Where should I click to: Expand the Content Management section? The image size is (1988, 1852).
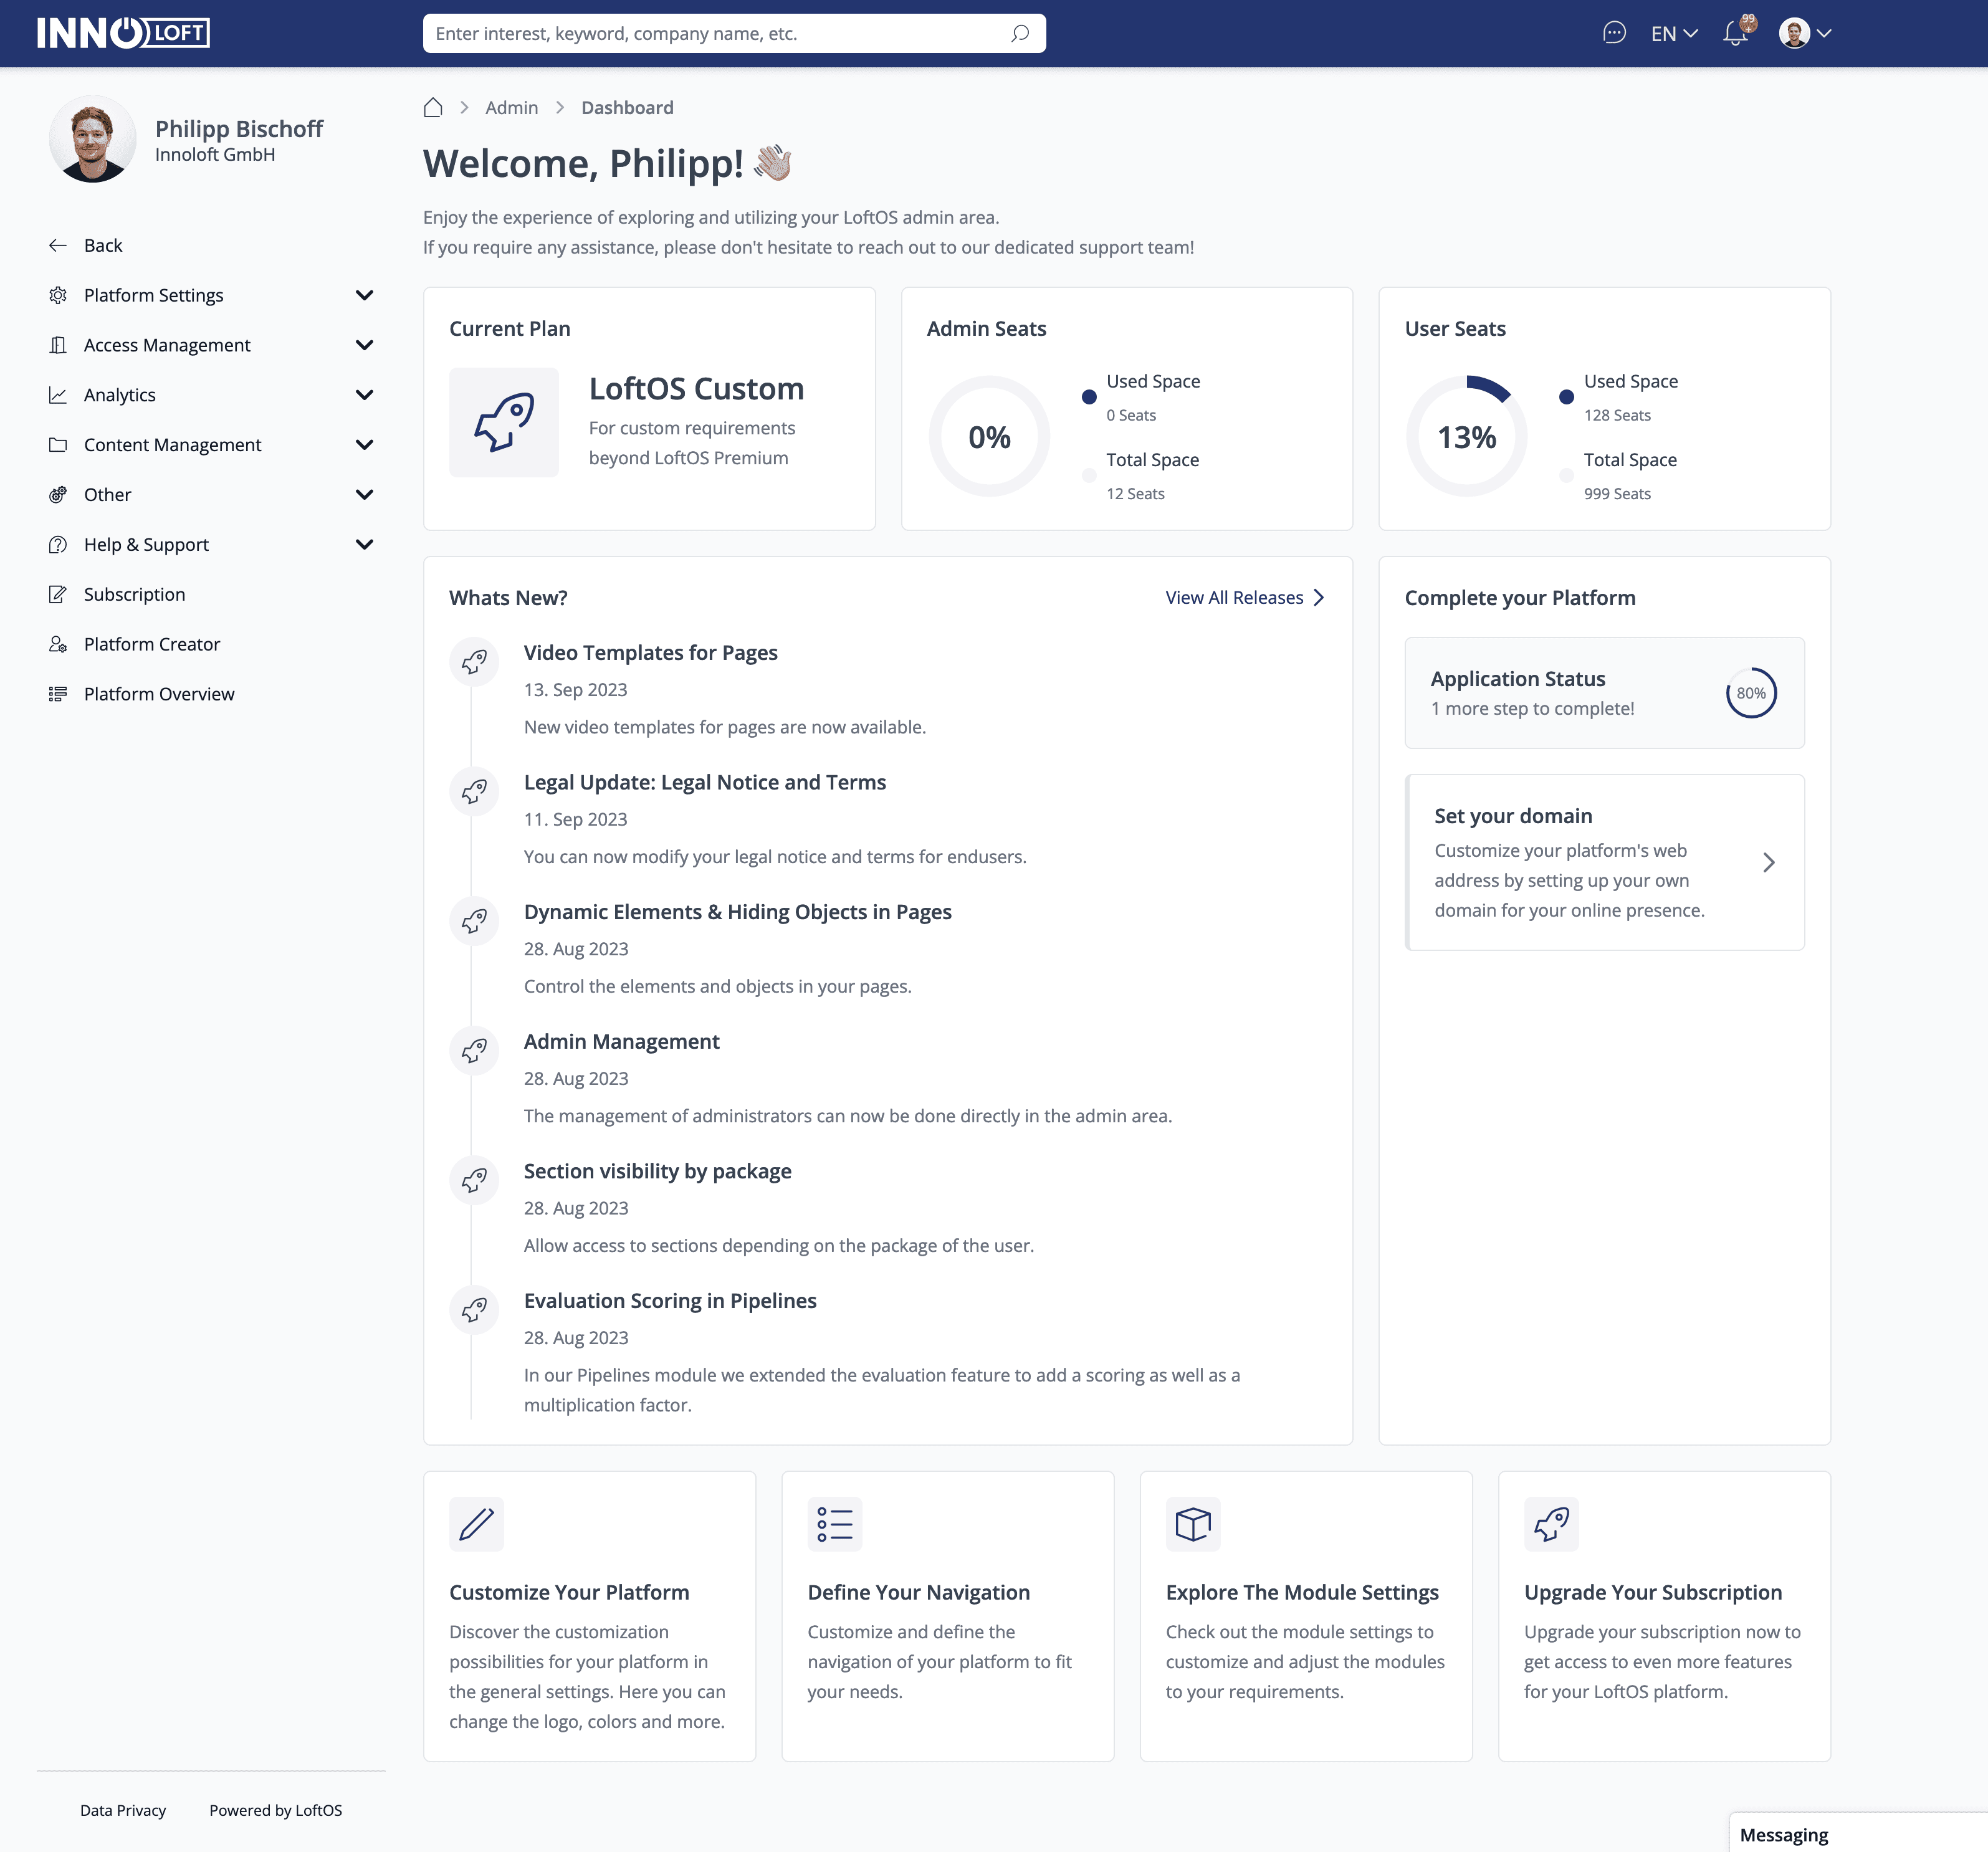[x=364, y=445]
